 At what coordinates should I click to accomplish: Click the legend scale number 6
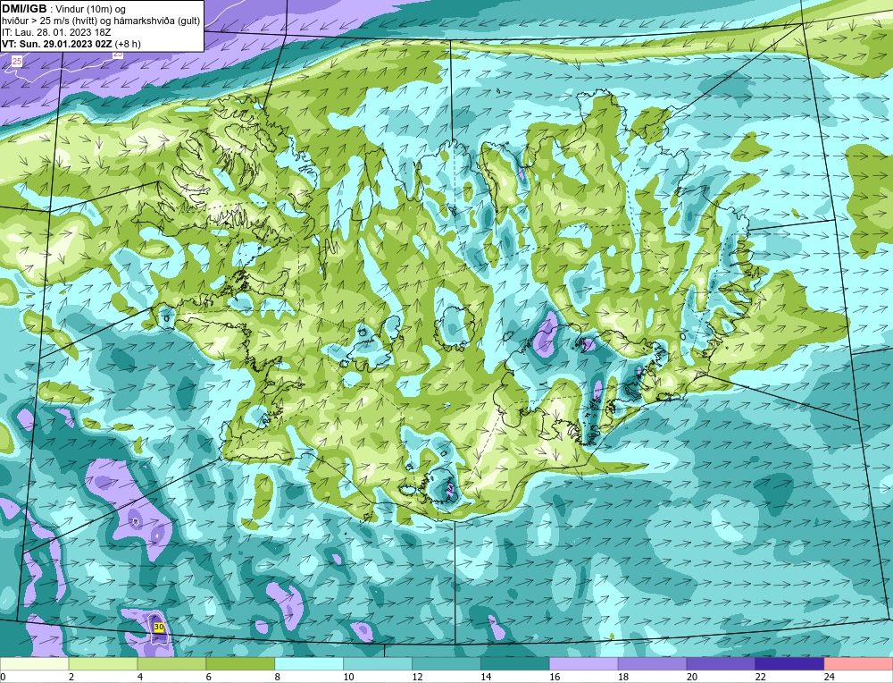209,677
